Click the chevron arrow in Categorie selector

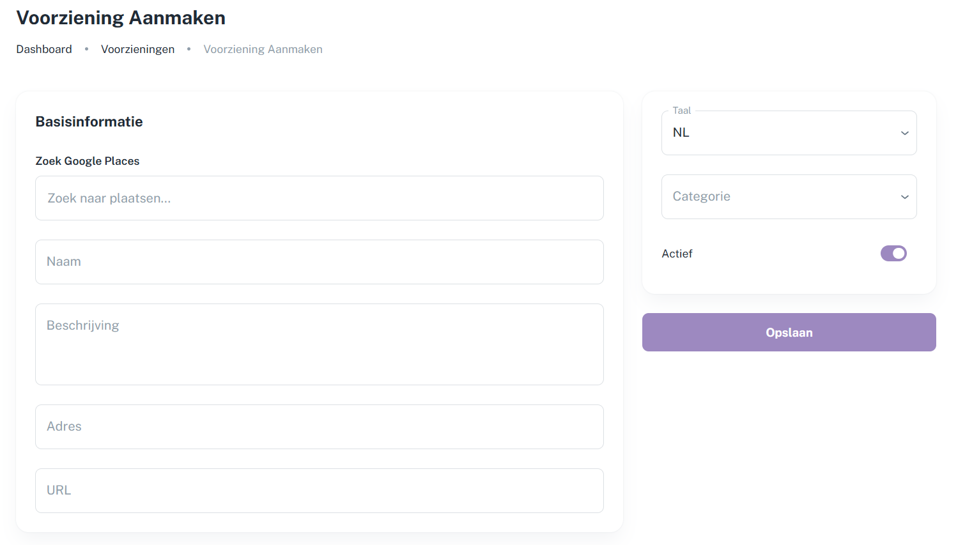coord(904,197)
